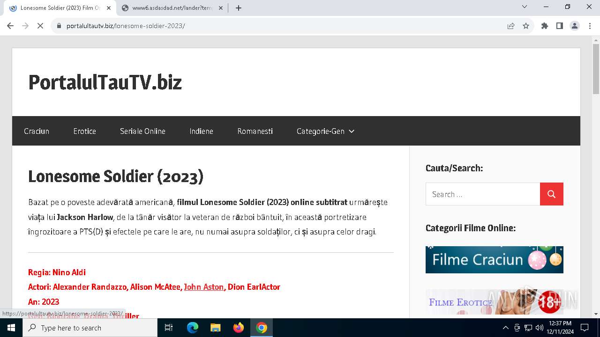This screenshot has width=600, height=337.
Task: Click the scrollbar down arrow
Action: pos(596,314)
